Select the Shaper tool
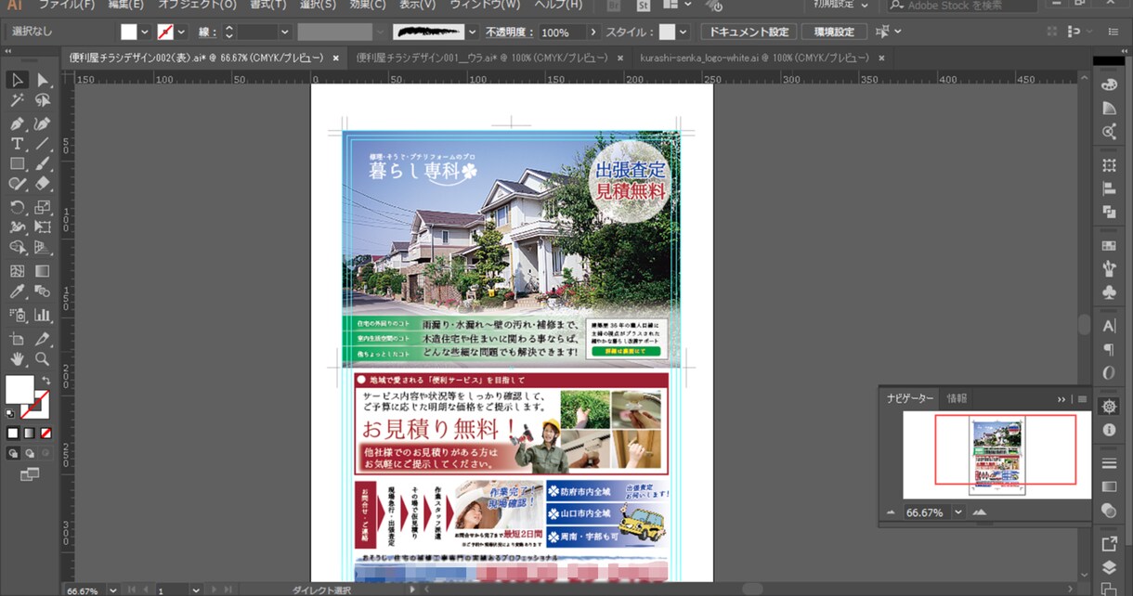The height and width of the screenshot is (596, 1133). [17, 185]
